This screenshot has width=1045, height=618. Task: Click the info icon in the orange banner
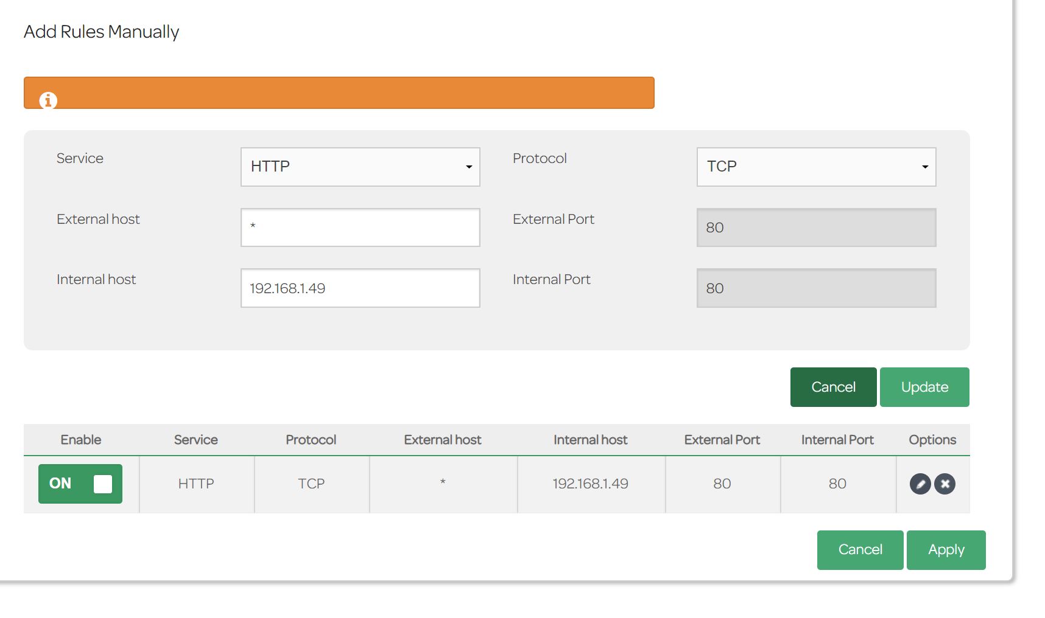coord(48,100)
